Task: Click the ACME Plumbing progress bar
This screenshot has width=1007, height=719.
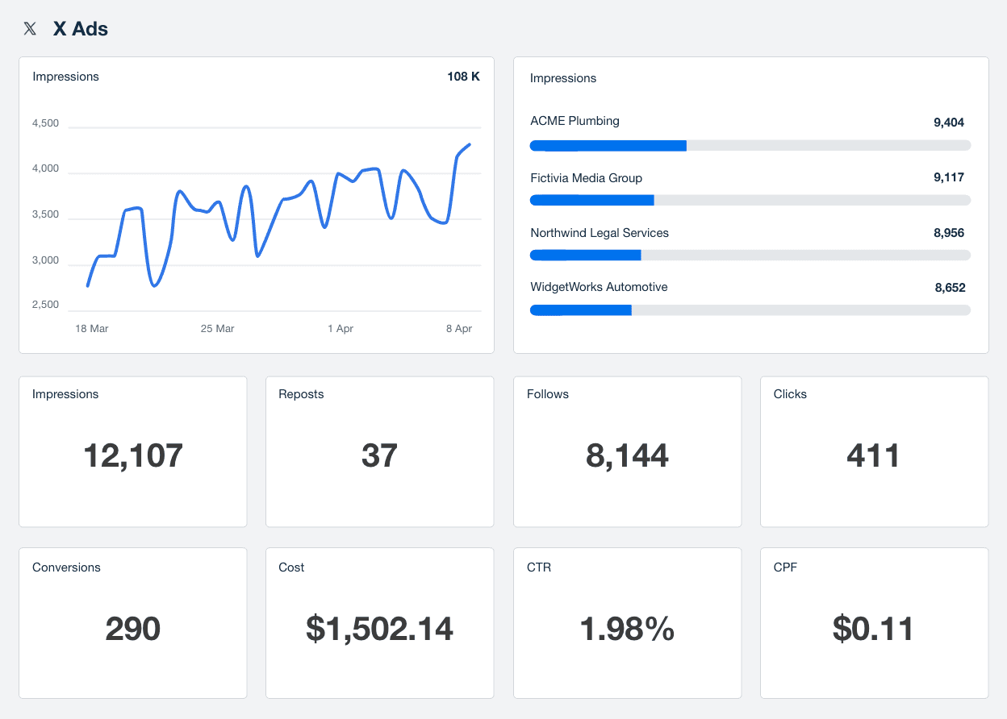Action: click(x=750, y=146)
